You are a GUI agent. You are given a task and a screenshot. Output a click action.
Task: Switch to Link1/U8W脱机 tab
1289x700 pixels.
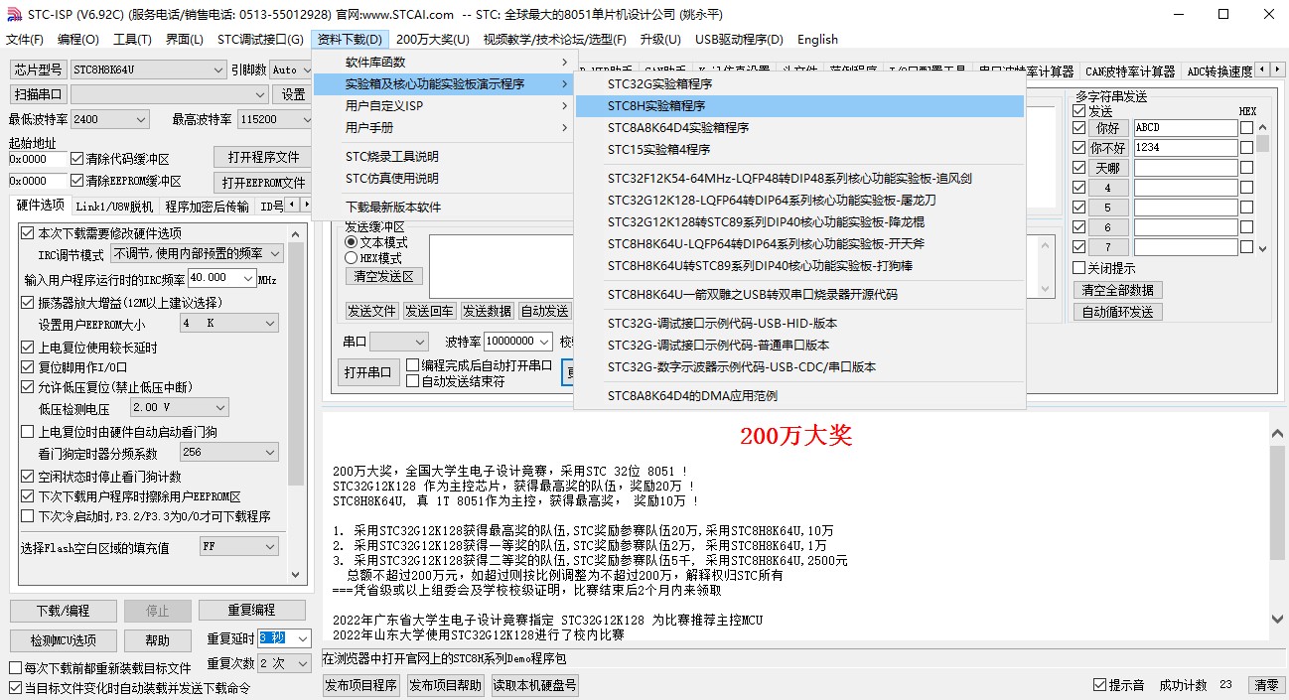[x=114, y=207]
